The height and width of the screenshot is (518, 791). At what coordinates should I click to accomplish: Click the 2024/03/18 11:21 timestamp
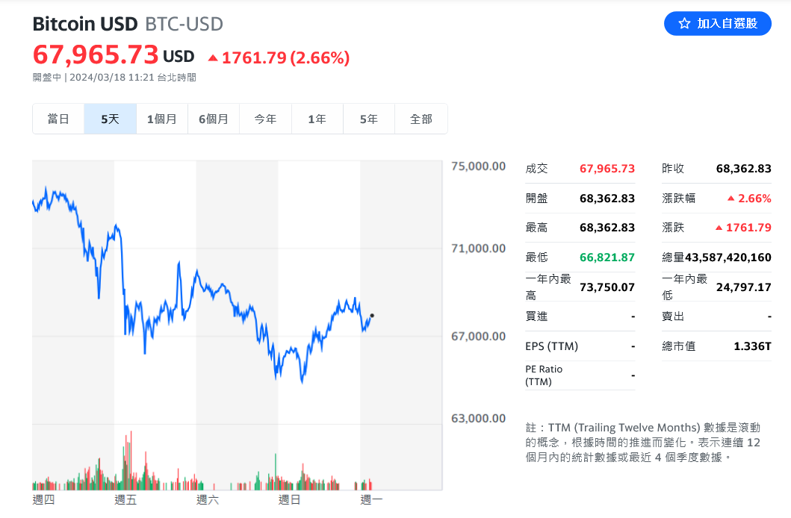click(111, 78)
